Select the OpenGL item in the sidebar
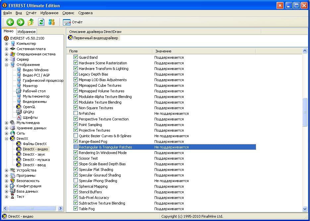Image resolution: width=310 pixels, height=221 pixels. pos(29,107)
